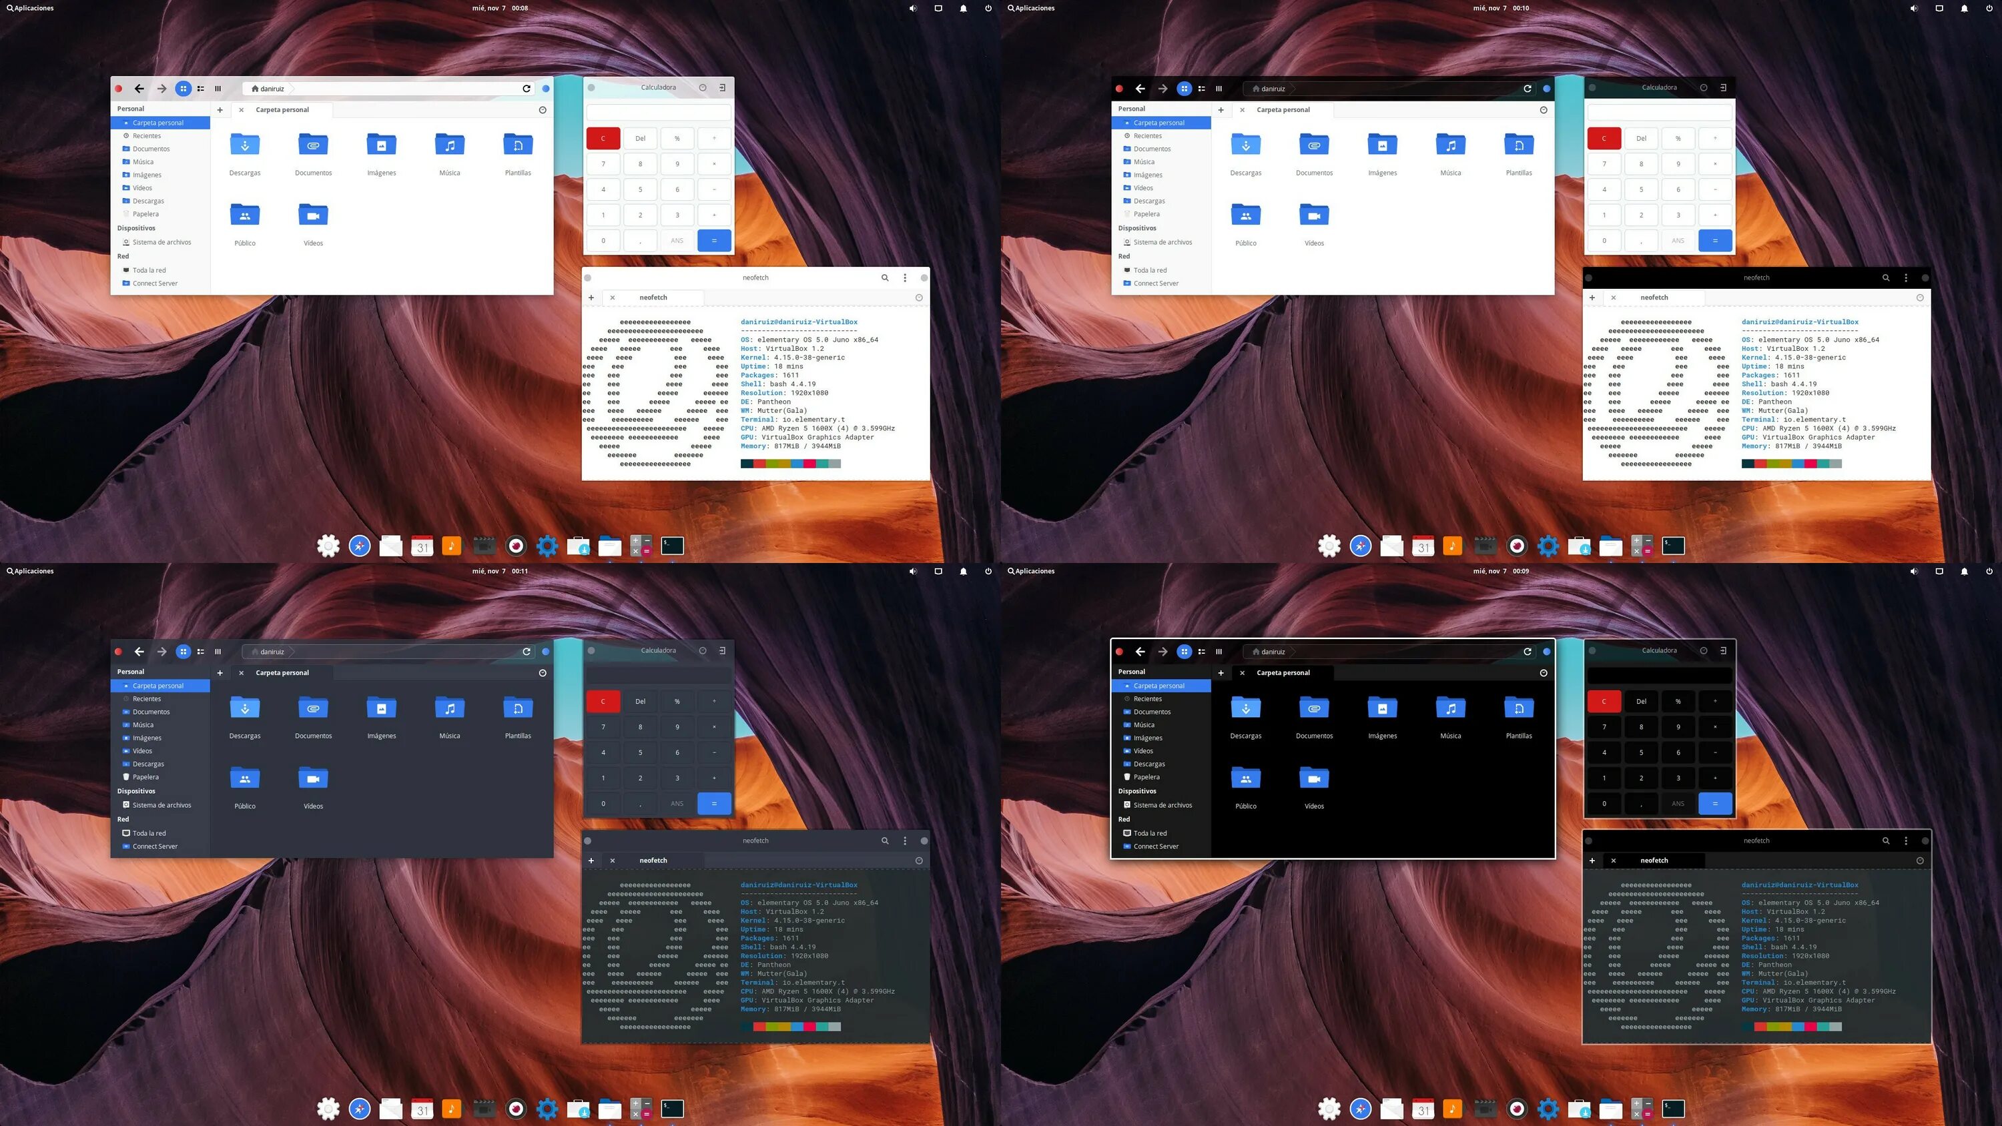The height and width of the screenshot is (1126, 2002).
Task: Launch the terminal dock icon in 00:11 desktop
Action: pos(672,1108)
